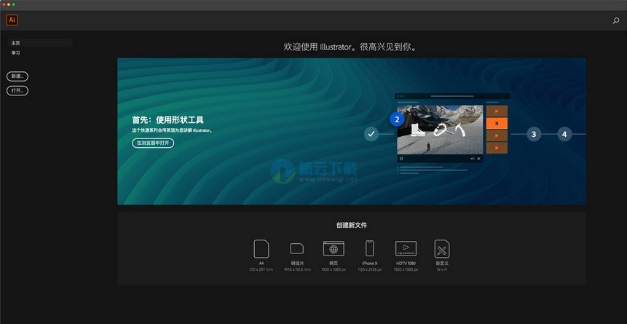This screenshot has width=627, height=324.
Task: Open the 自定义 custom size preset
Action: (x=442, y=256)
